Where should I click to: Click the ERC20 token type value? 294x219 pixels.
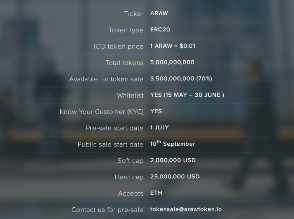pos(160,30)
